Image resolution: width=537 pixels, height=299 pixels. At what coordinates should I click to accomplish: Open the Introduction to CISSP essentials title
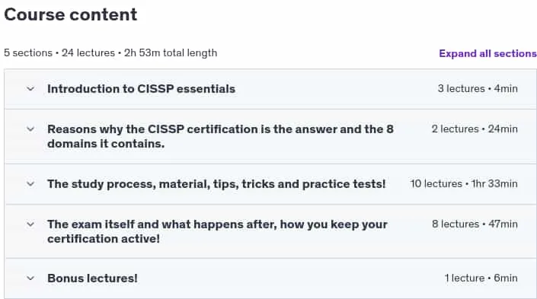[141, 89]
